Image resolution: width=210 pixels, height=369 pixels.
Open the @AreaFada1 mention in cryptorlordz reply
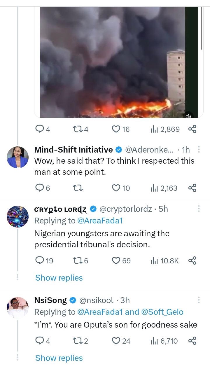point(100,221)
